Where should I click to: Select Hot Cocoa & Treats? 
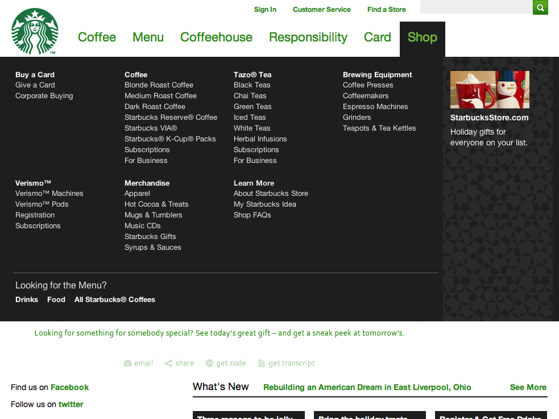click(156, 204)
